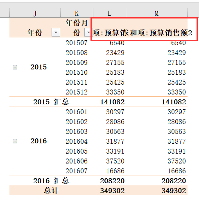Click 349302 grand total in column L
The image size is (199, 207).
113,191
